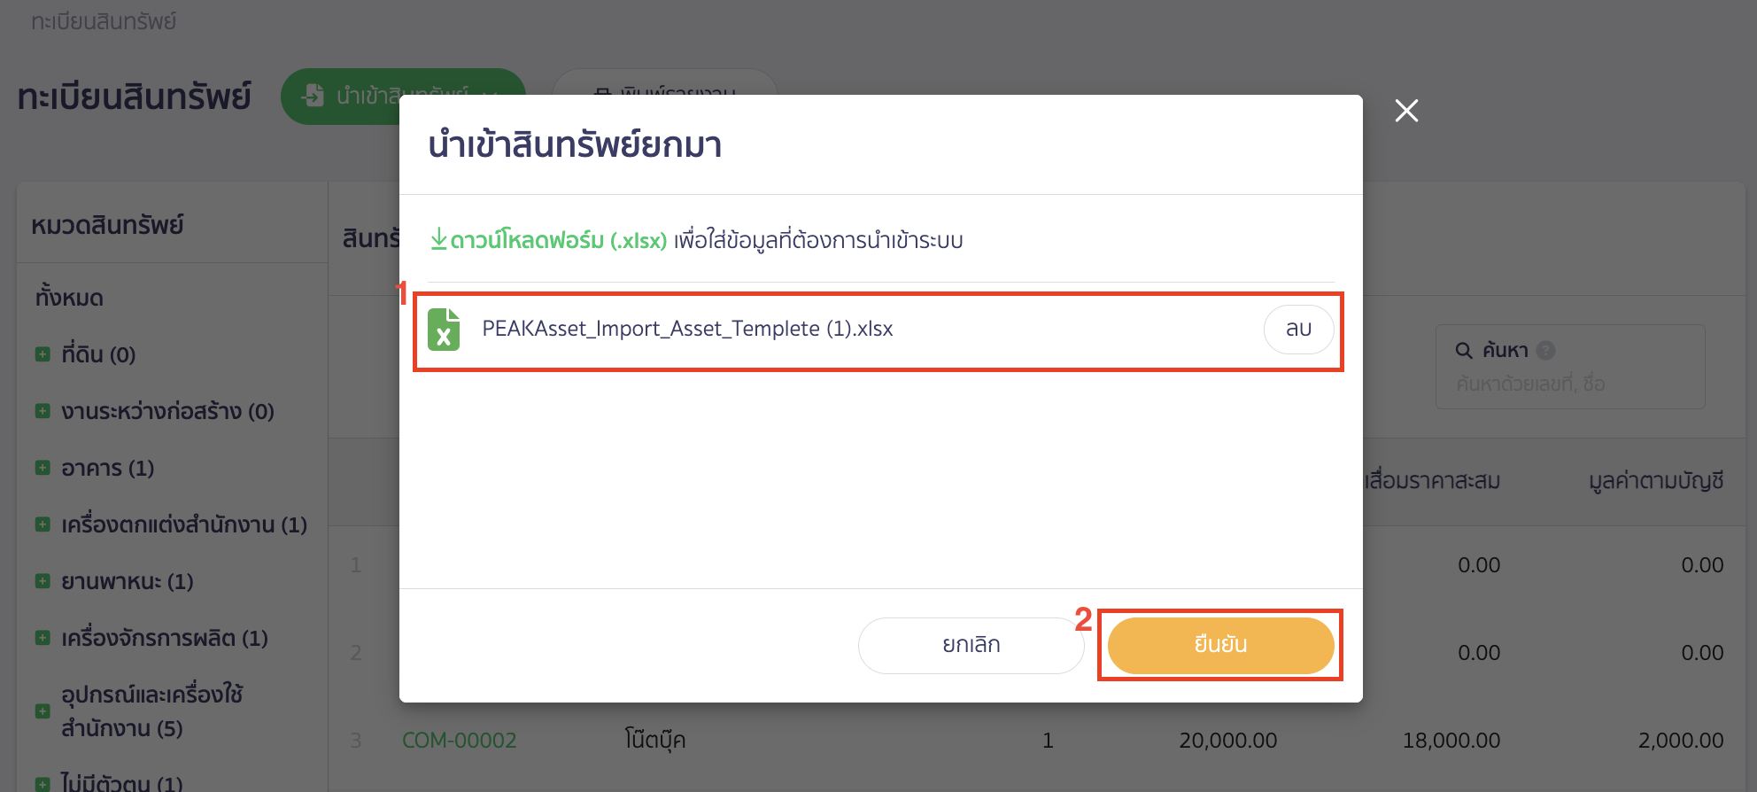Screen dimensions: 1757x792
Task: Open asset COM-00002
Action: 459,740
